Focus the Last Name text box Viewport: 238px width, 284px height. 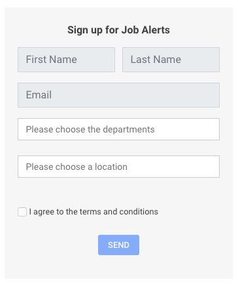tap(171, 60)
